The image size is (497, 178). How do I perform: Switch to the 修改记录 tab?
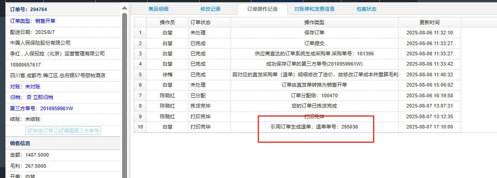(x=210, y=9)
